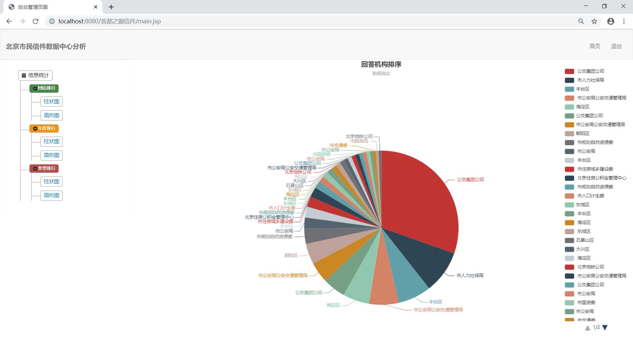Go back using the browser back arrow

9,21
